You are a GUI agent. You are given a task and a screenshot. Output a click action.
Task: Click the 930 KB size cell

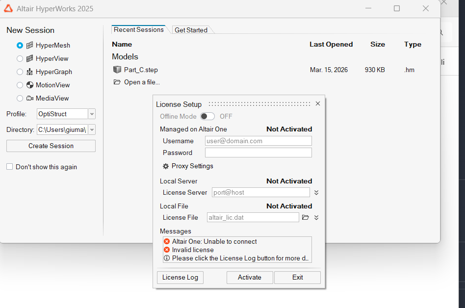375,70
